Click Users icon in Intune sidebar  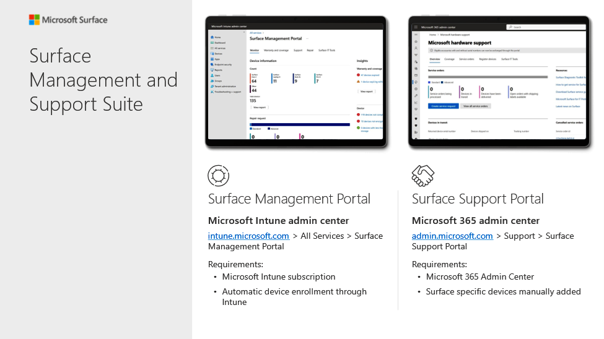pyautogui.click(x=212, y=75)
